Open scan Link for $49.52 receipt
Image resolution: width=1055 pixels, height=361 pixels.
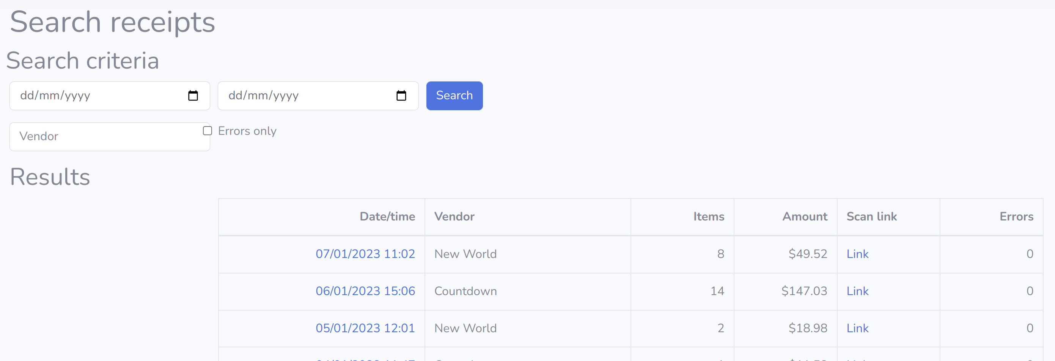click(857, 254)
